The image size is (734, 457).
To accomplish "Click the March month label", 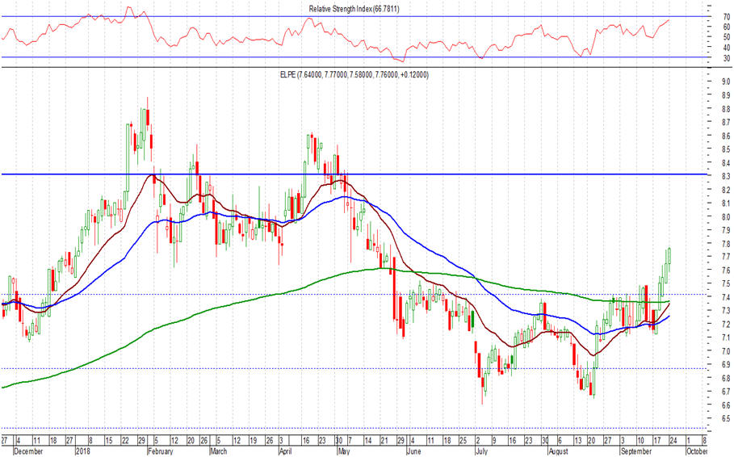I will point(218,451).
